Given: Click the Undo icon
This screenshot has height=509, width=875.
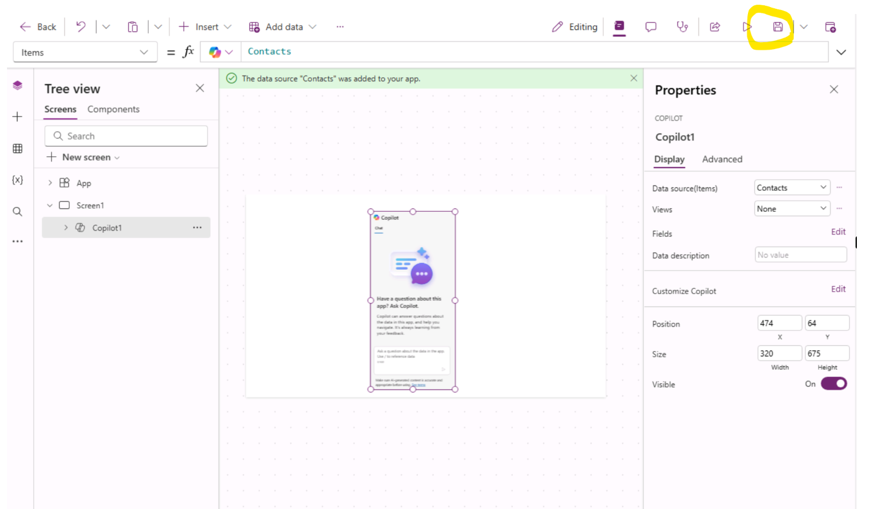Looking at the screenshot, I should pos(81,27).
